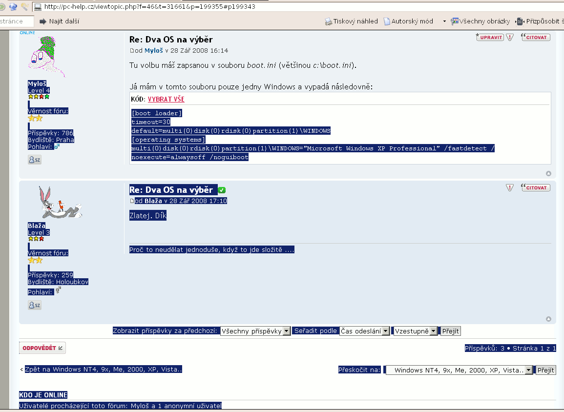Click Přejít button next to sort options
Image resolution: width=564 pixels, height=412 pixels.
point(450,331)
